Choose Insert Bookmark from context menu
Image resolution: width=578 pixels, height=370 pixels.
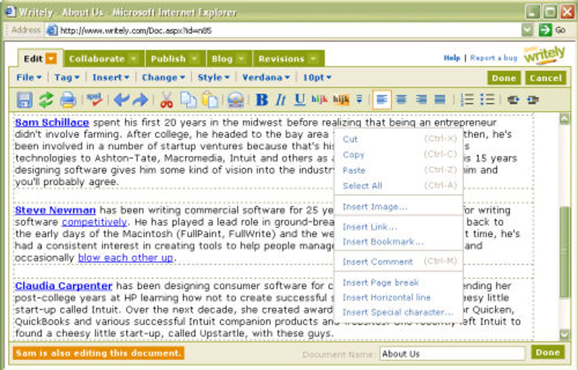399,242
